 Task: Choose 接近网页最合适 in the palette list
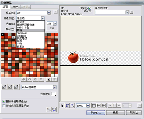tap(30, 25)
